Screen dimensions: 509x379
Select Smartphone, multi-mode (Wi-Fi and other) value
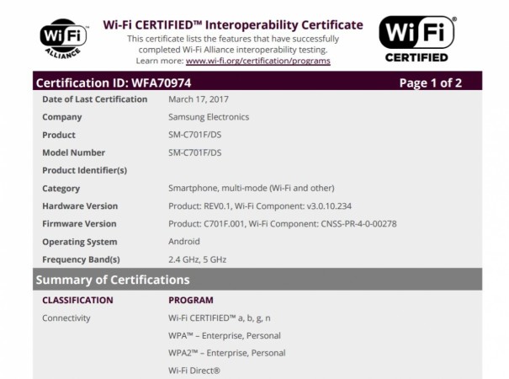252,188
